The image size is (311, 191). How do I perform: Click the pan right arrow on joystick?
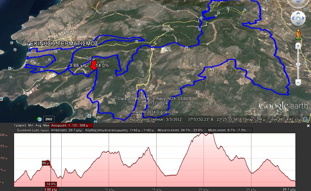point(303,18)
